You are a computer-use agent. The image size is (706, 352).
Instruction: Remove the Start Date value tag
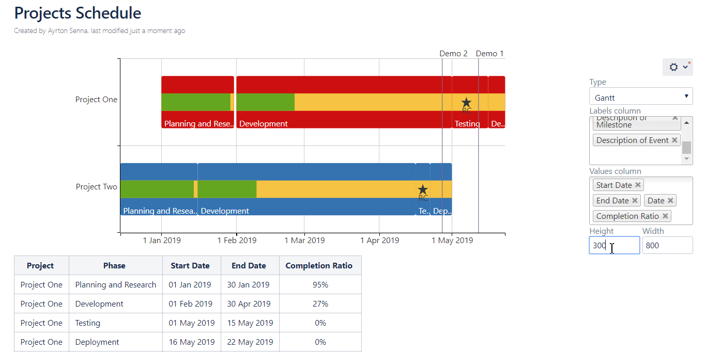coord(638,185)
